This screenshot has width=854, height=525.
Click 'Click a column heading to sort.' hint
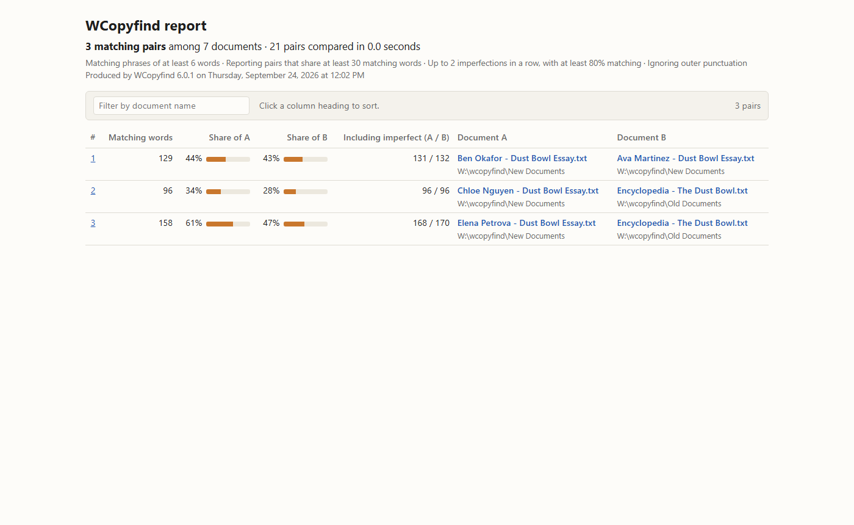pos(319,106)
